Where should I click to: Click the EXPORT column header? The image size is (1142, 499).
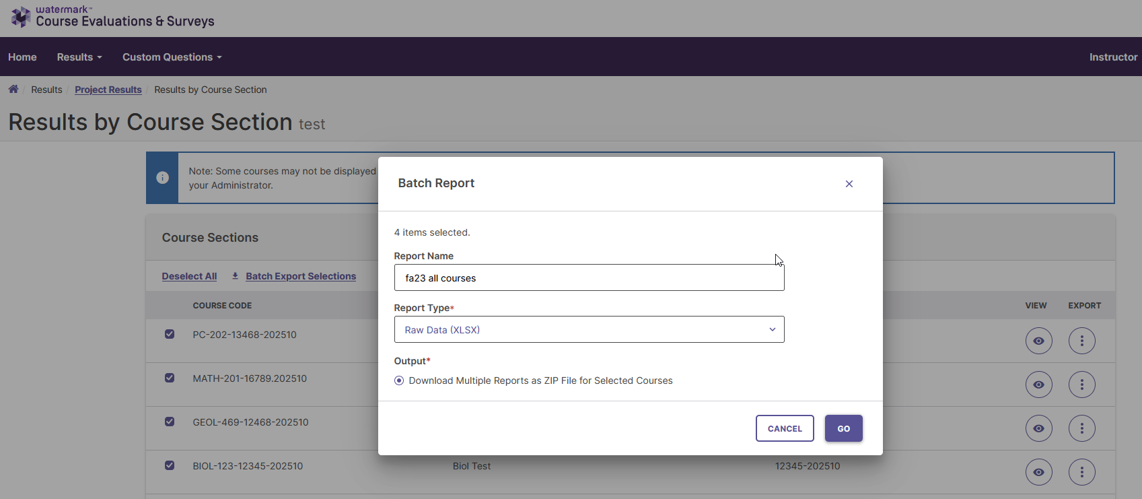point(1085,306)
